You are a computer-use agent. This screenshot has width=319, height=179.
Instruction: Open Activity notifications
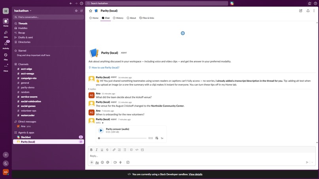click(x=6, y=45)
